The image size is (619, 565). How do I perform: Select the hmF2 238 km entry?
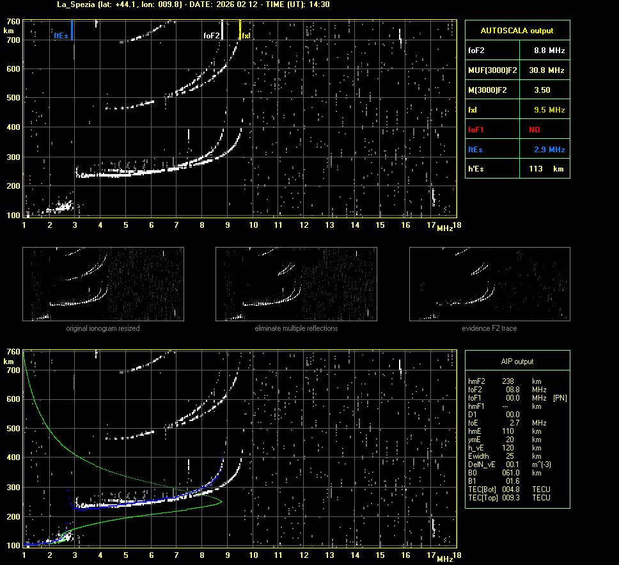click(505, 381)
